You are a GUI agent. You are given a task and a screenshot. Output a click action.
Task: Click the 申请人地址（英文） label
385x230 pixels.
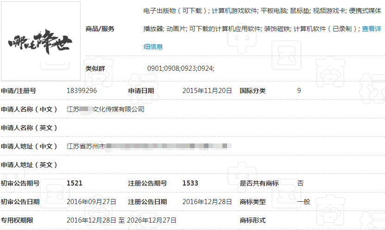pos(29,165)
